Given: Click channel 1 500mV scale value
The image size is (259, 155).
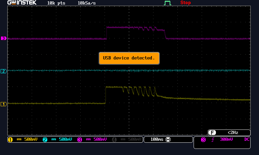Looking at the screenshot, I should click(31, 139).
